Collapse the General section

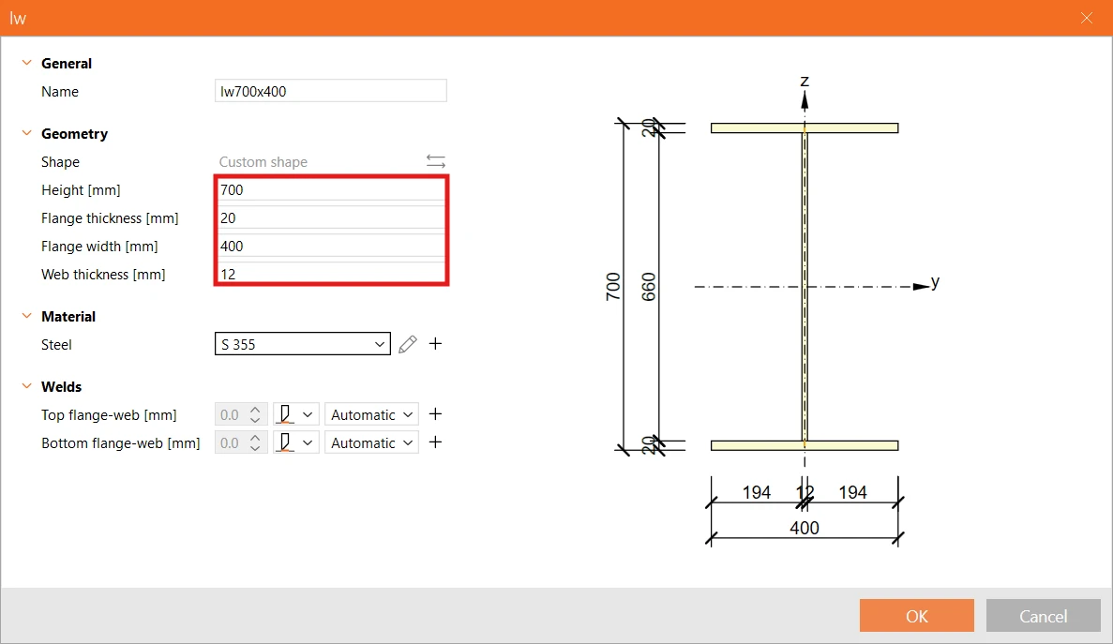pos(27,63)
